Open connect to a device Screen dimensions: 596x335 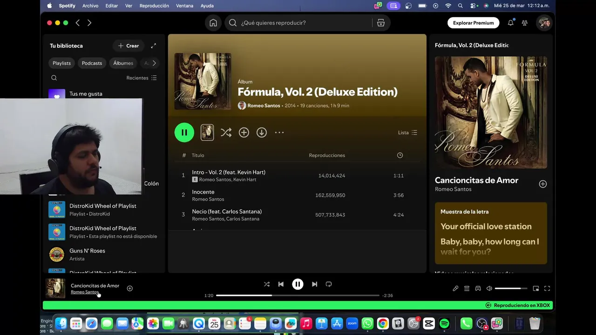[x=478, y=288]
